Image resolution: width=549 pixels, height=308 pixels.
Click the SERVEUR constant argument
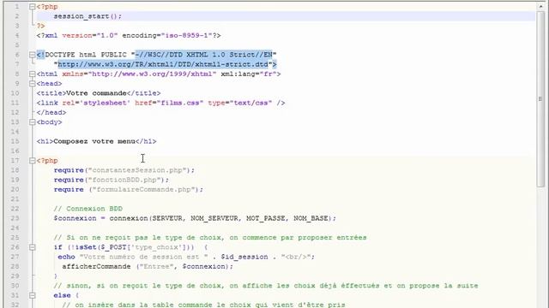point(167,218)
